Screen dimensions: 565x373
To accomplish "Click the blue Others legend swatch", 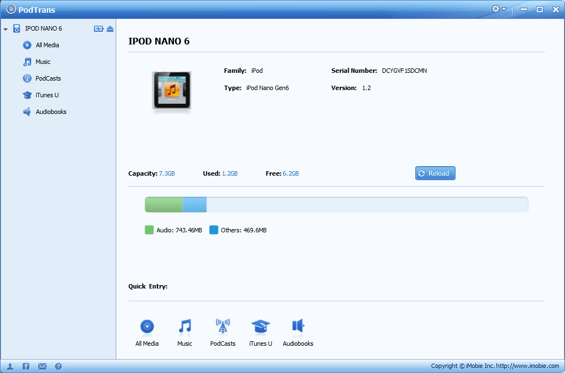I will tap(214, 230).
